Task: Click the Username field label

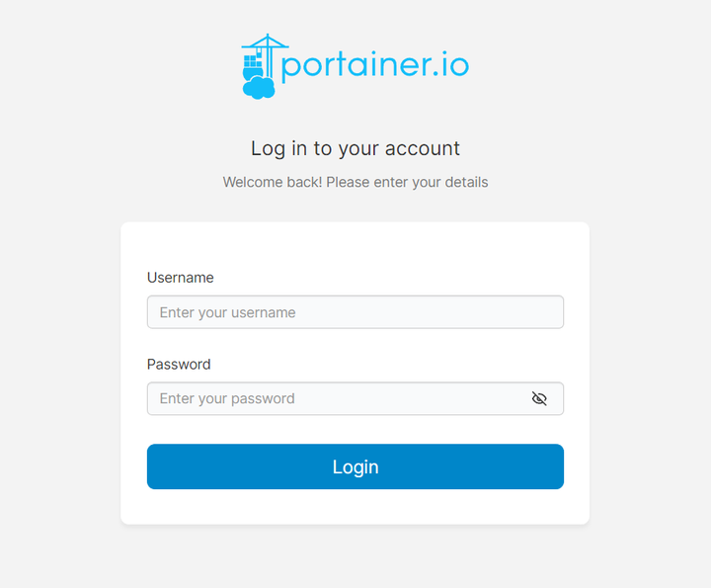Action: (181, 278)
